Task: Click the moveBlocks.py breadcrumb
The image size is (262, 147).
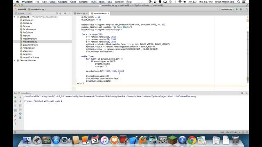Action: click(36, 9)
